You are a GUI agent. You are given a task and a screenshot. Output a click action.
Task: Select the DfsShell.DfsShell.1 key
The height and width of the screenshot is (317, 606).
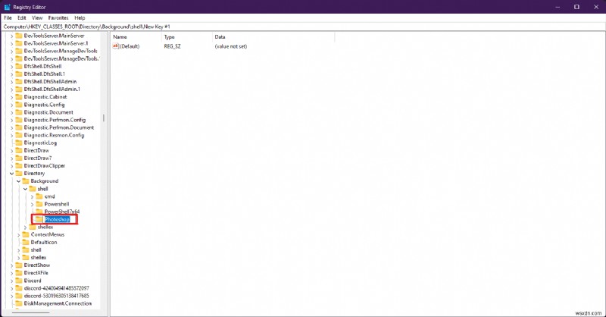point(45,74)
